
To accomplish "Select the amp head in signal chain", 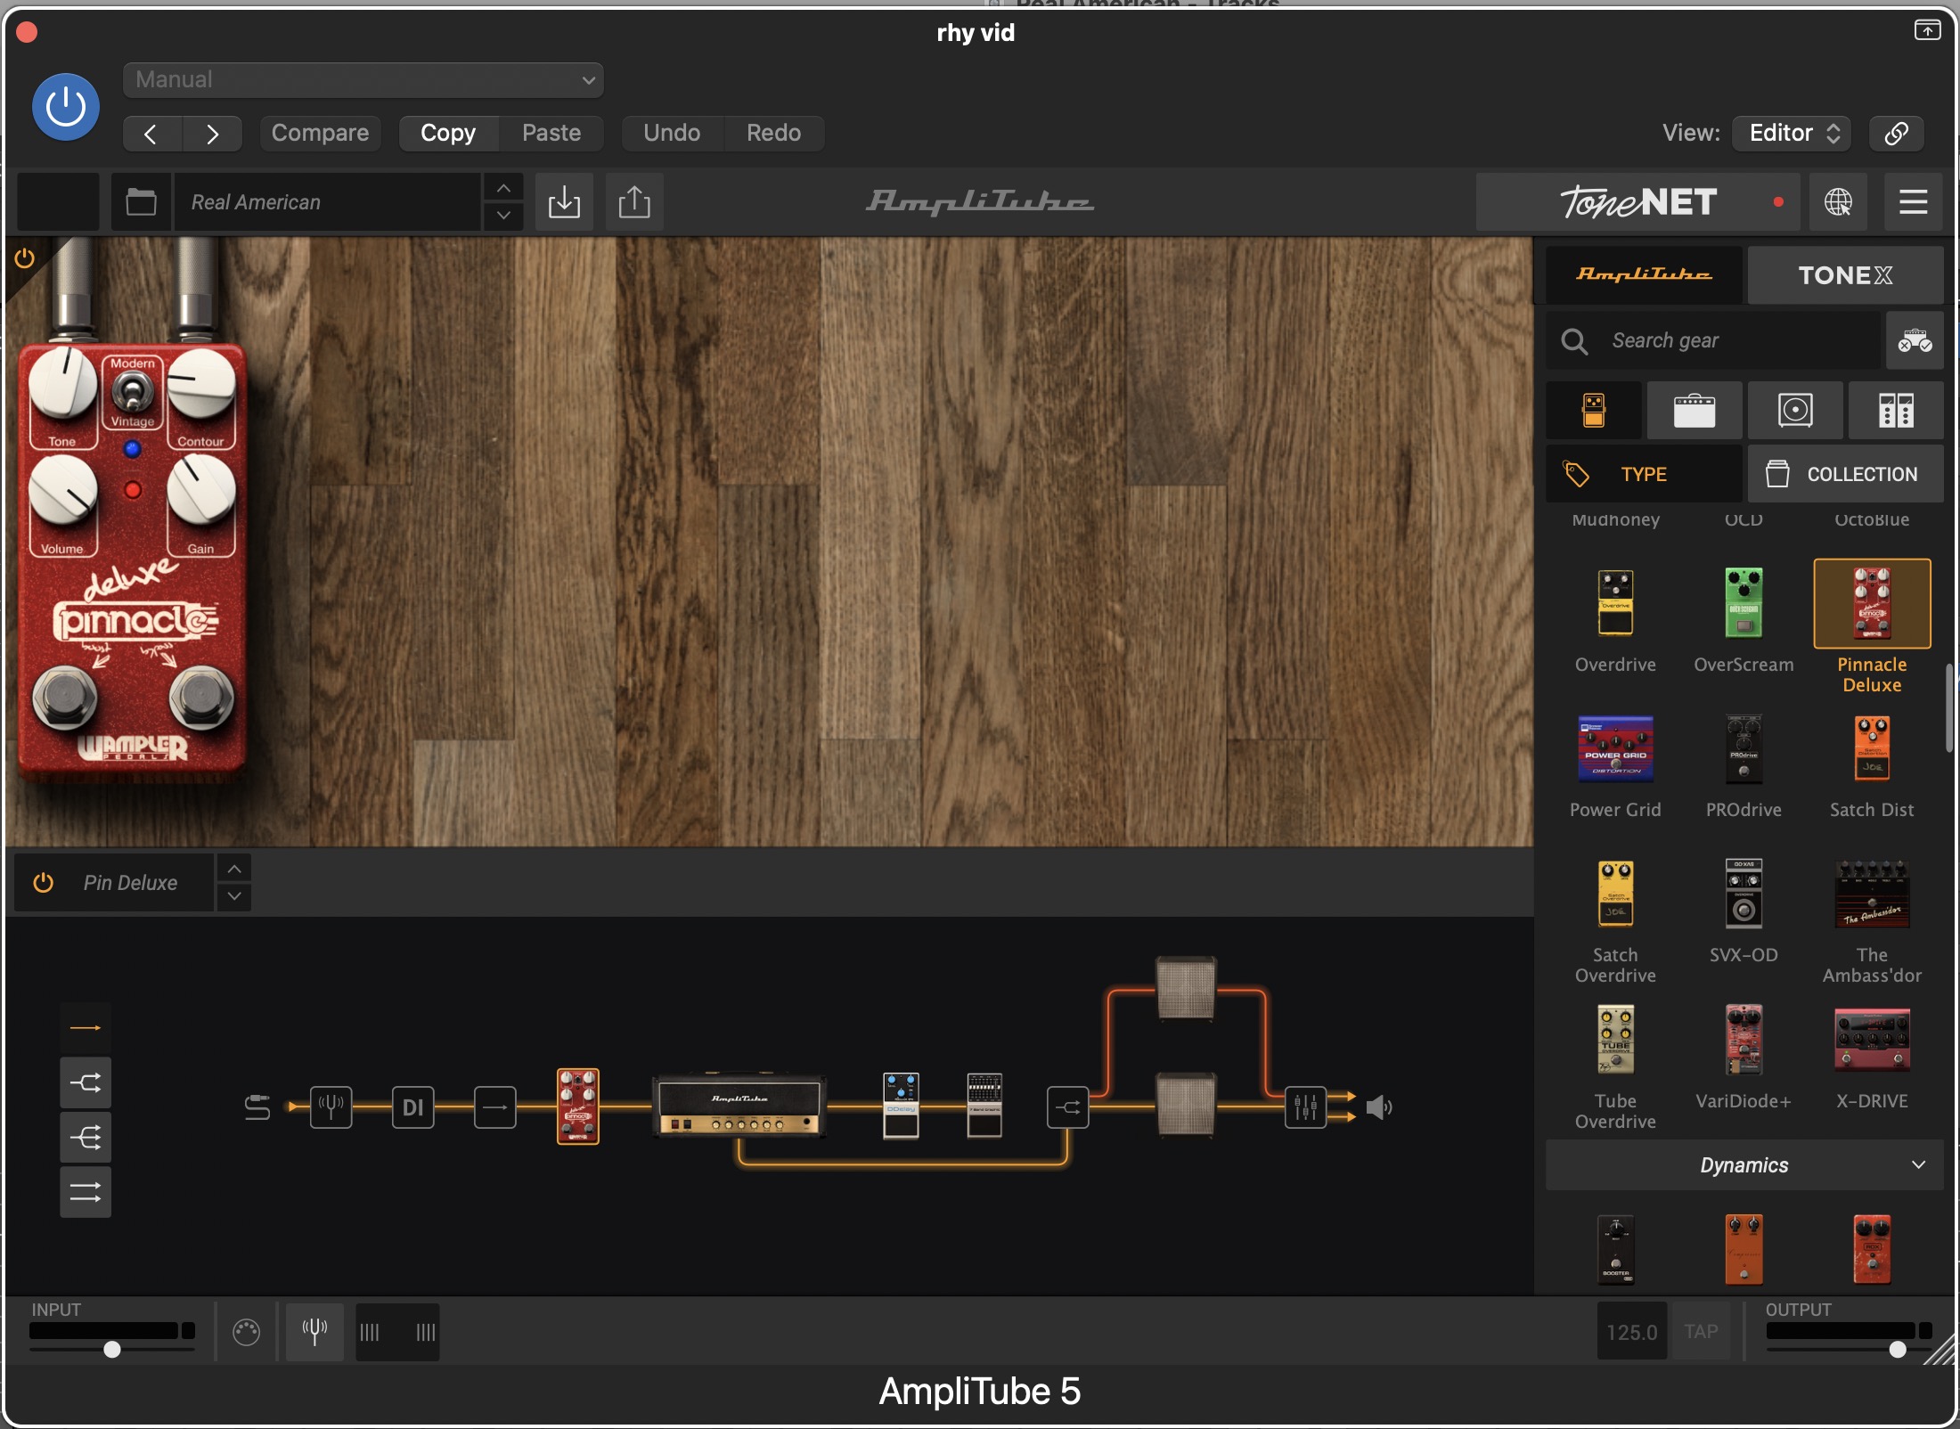I will (739, 1106).
